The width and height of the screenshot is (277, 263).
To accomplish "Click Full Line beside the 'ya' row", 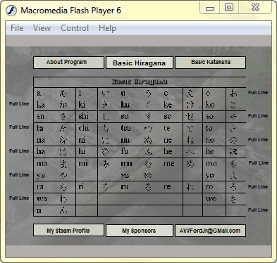I will pyautogui.click(x=19, y=174).
